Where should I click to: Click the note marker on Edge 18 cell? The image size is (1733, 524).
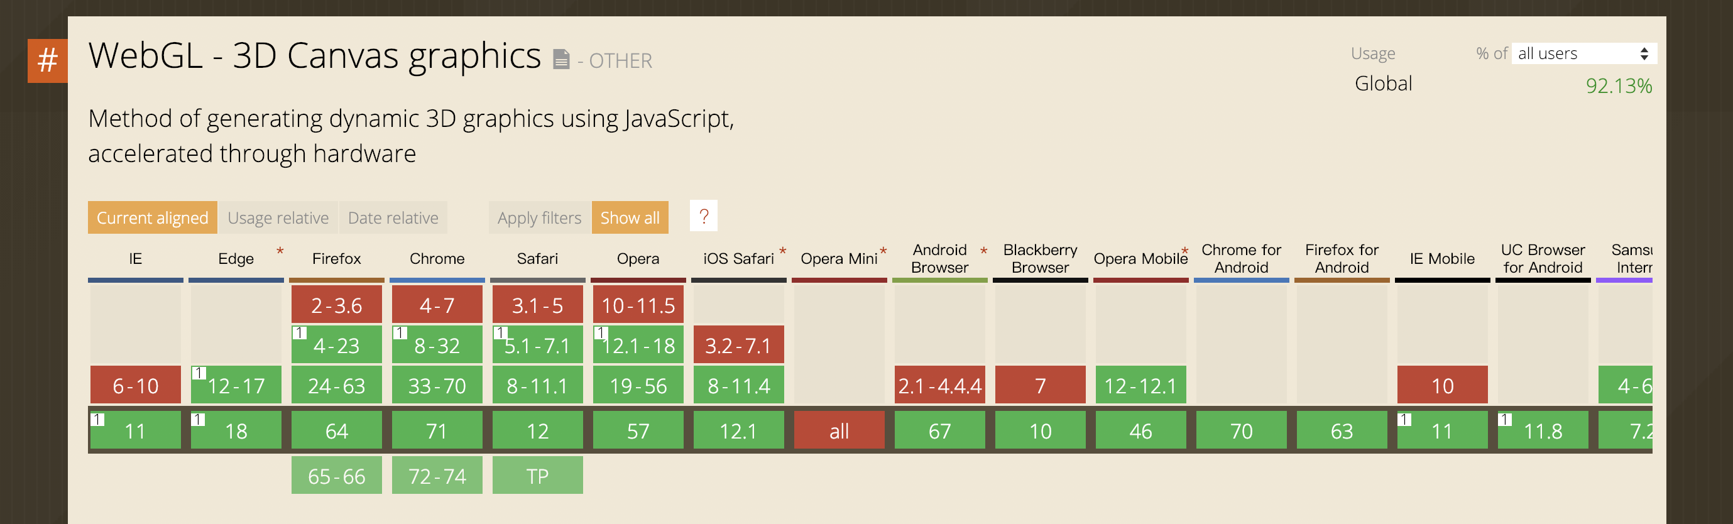click(x=199, y=420)
